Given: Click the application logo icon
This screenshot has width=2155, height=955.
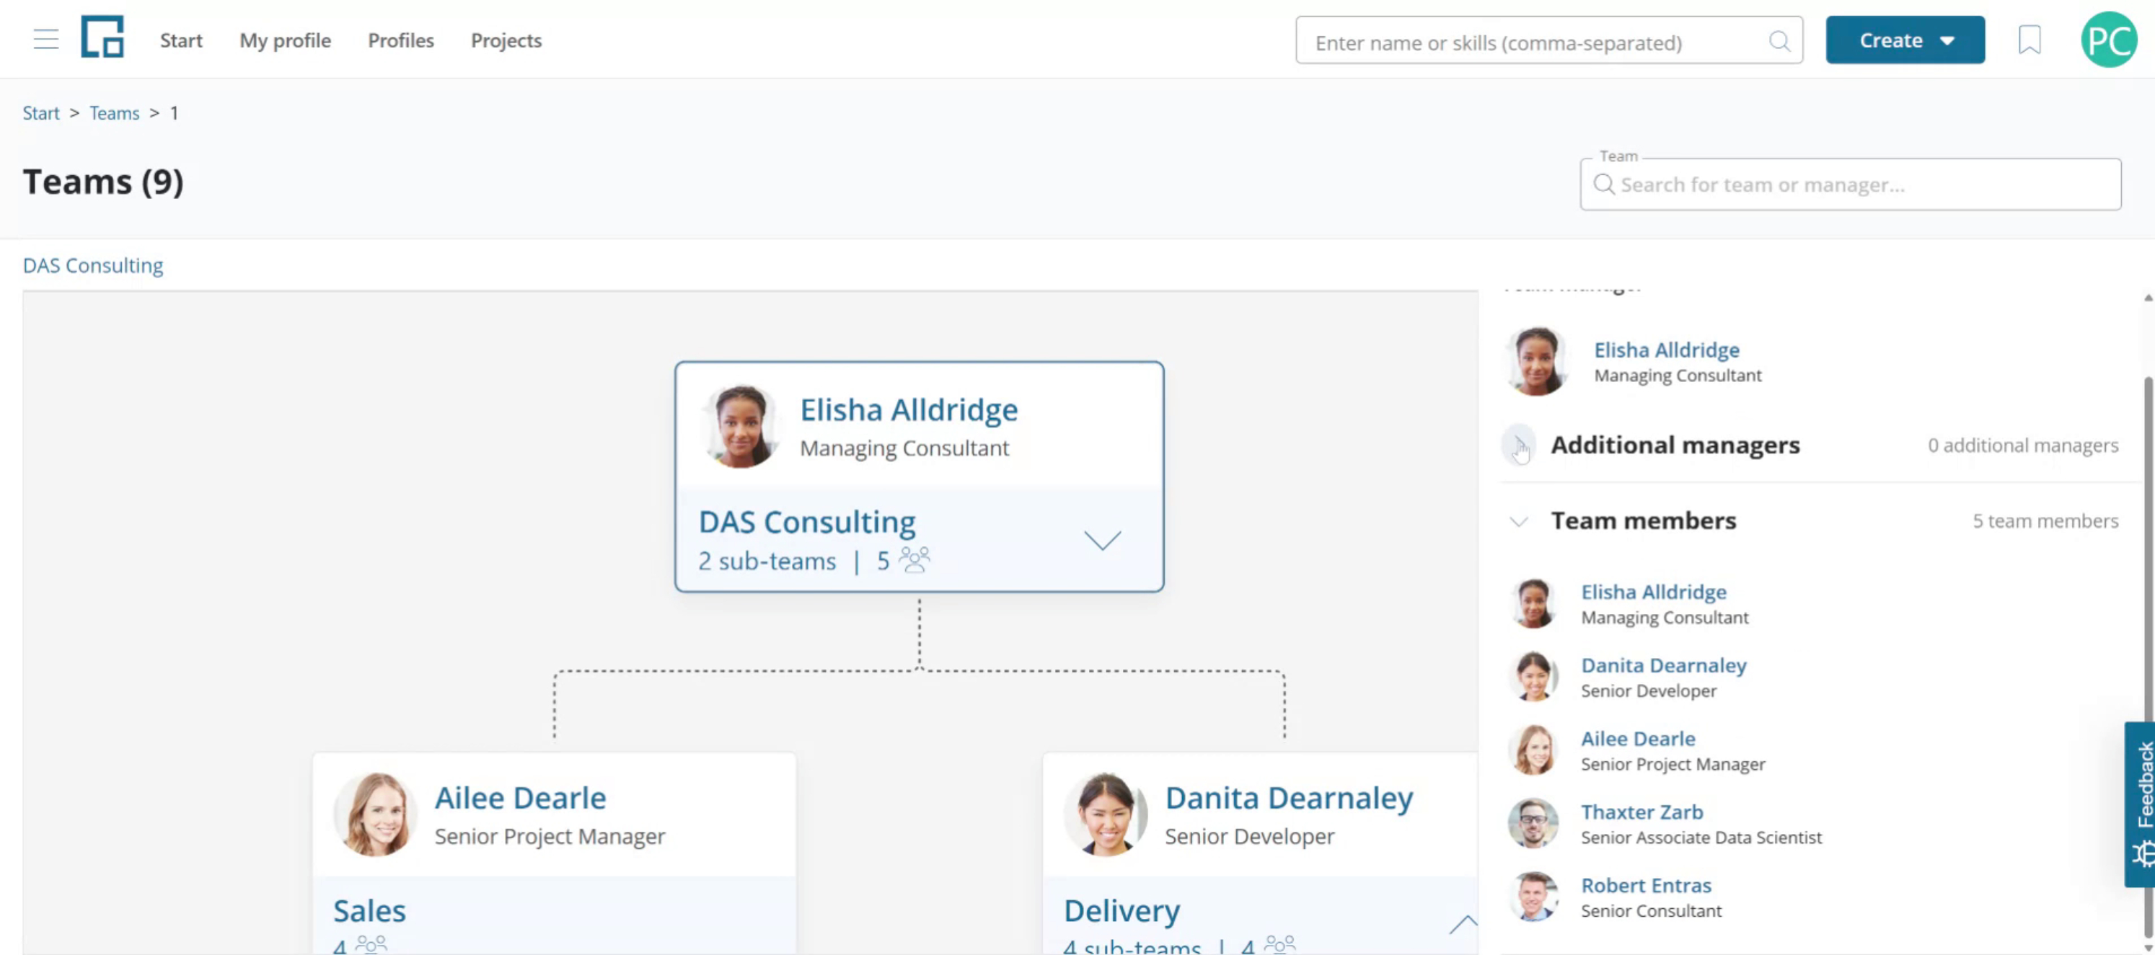Looking at the screenshot, I should point(103,37).
